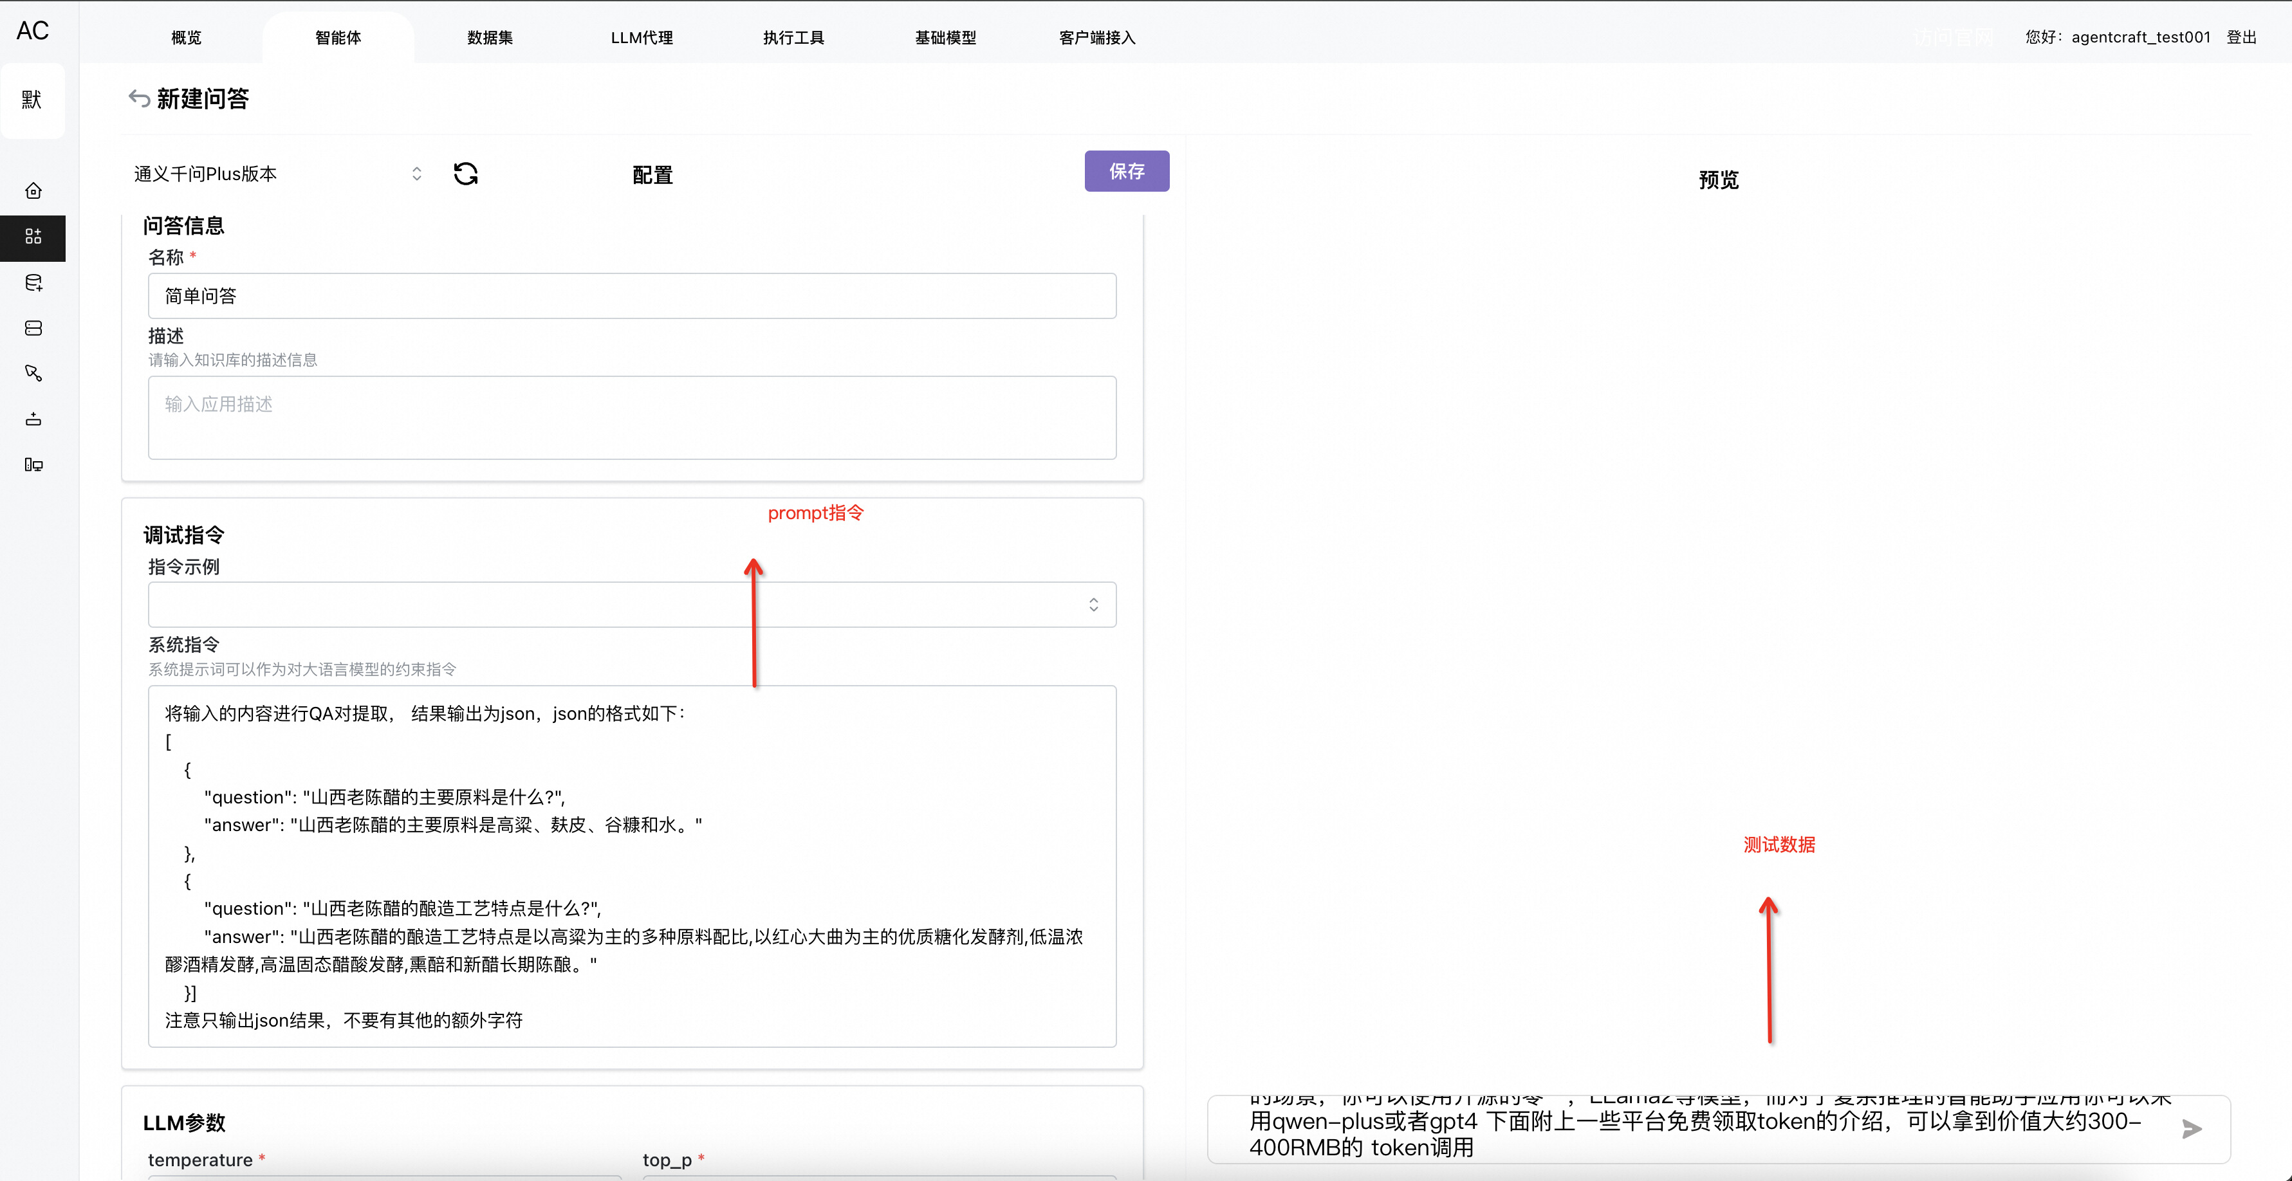Open the 通义千问Plus版本 model dropdown
Viewport: 2292px width, 1181px height.
point(277,174)
